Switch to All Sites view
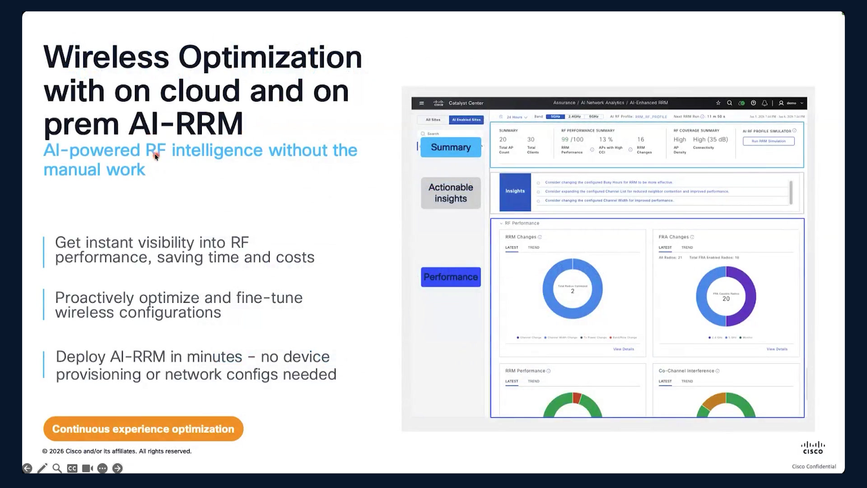 coord(433,120)
